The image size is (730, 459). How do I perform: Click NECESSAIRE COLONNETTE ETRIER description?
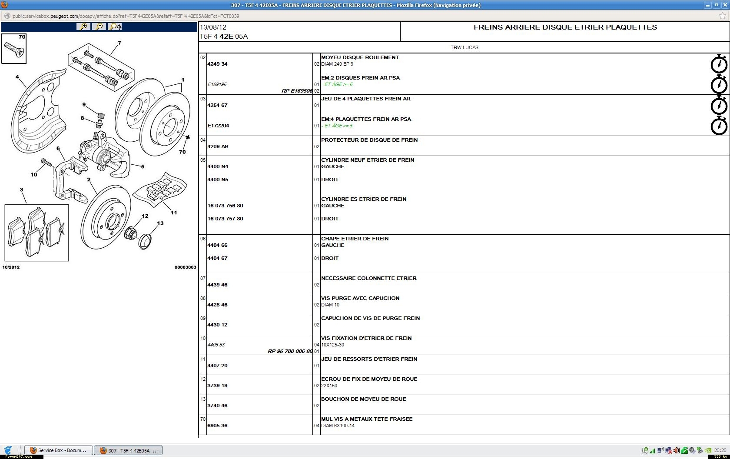click(x=368, y=278)
